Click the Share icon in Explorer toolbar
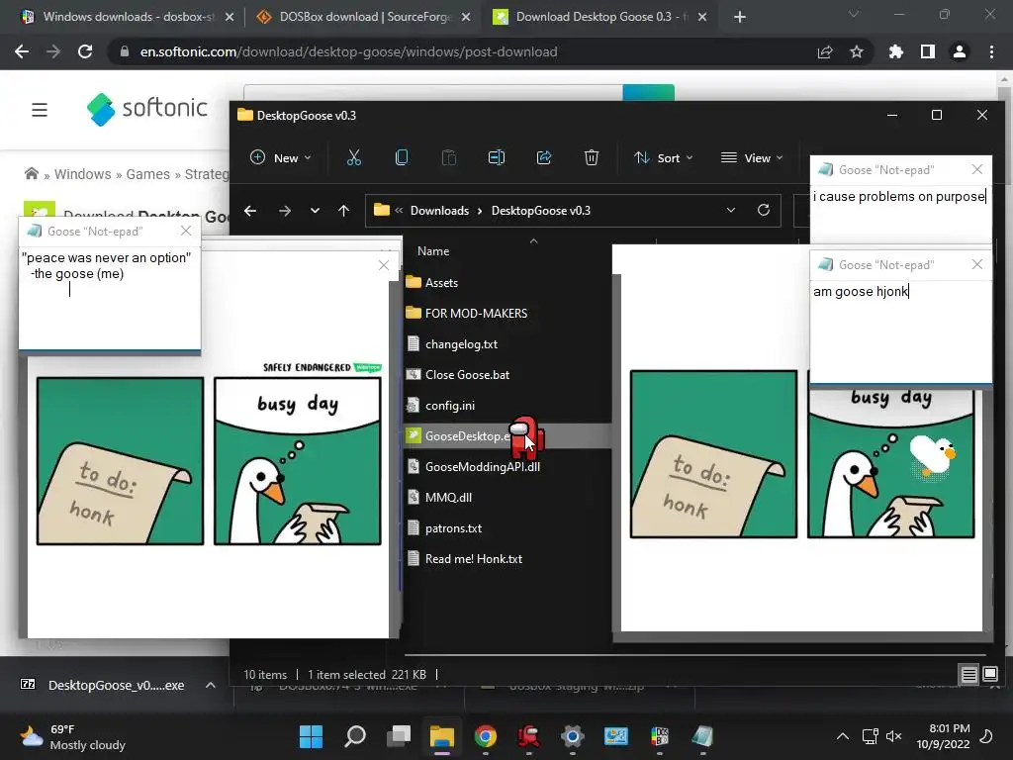Image resolution: width=1013 pixels, height=760 pixels. (x=544, y=157)
